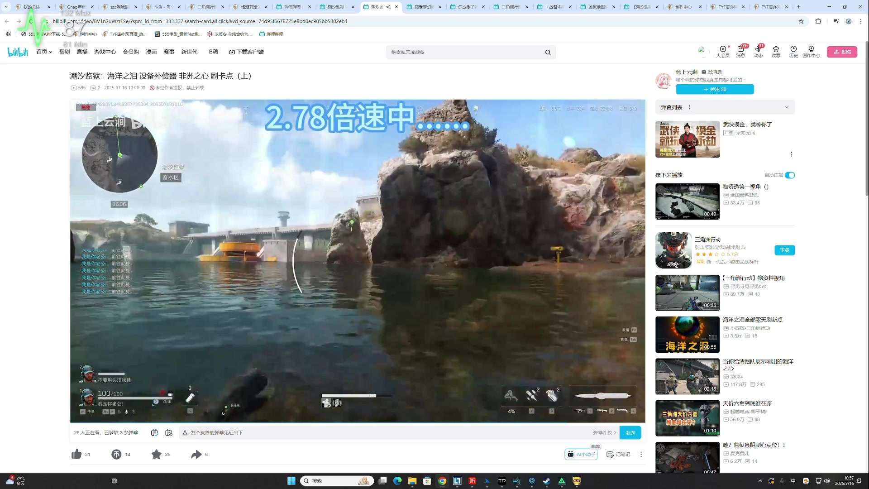Open 发消息 envelope next to uploader name
This screenshot has height=489, width=869.
point(711,72)
